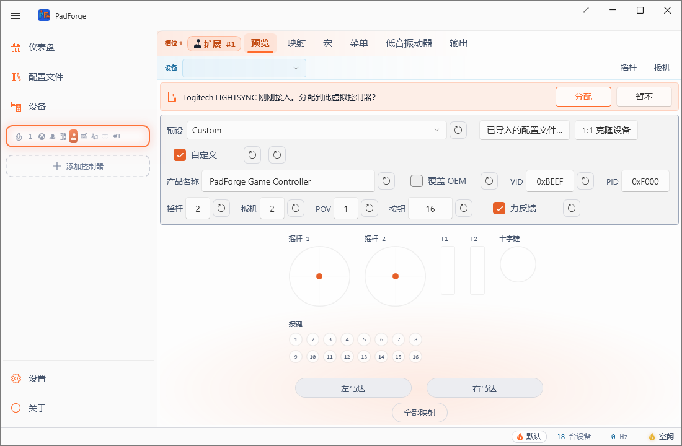Image resolution: width=682 pixels, height=446 pixels.
Task: Click 分配 to assign the Logitech device
Action: click(583, 97)
